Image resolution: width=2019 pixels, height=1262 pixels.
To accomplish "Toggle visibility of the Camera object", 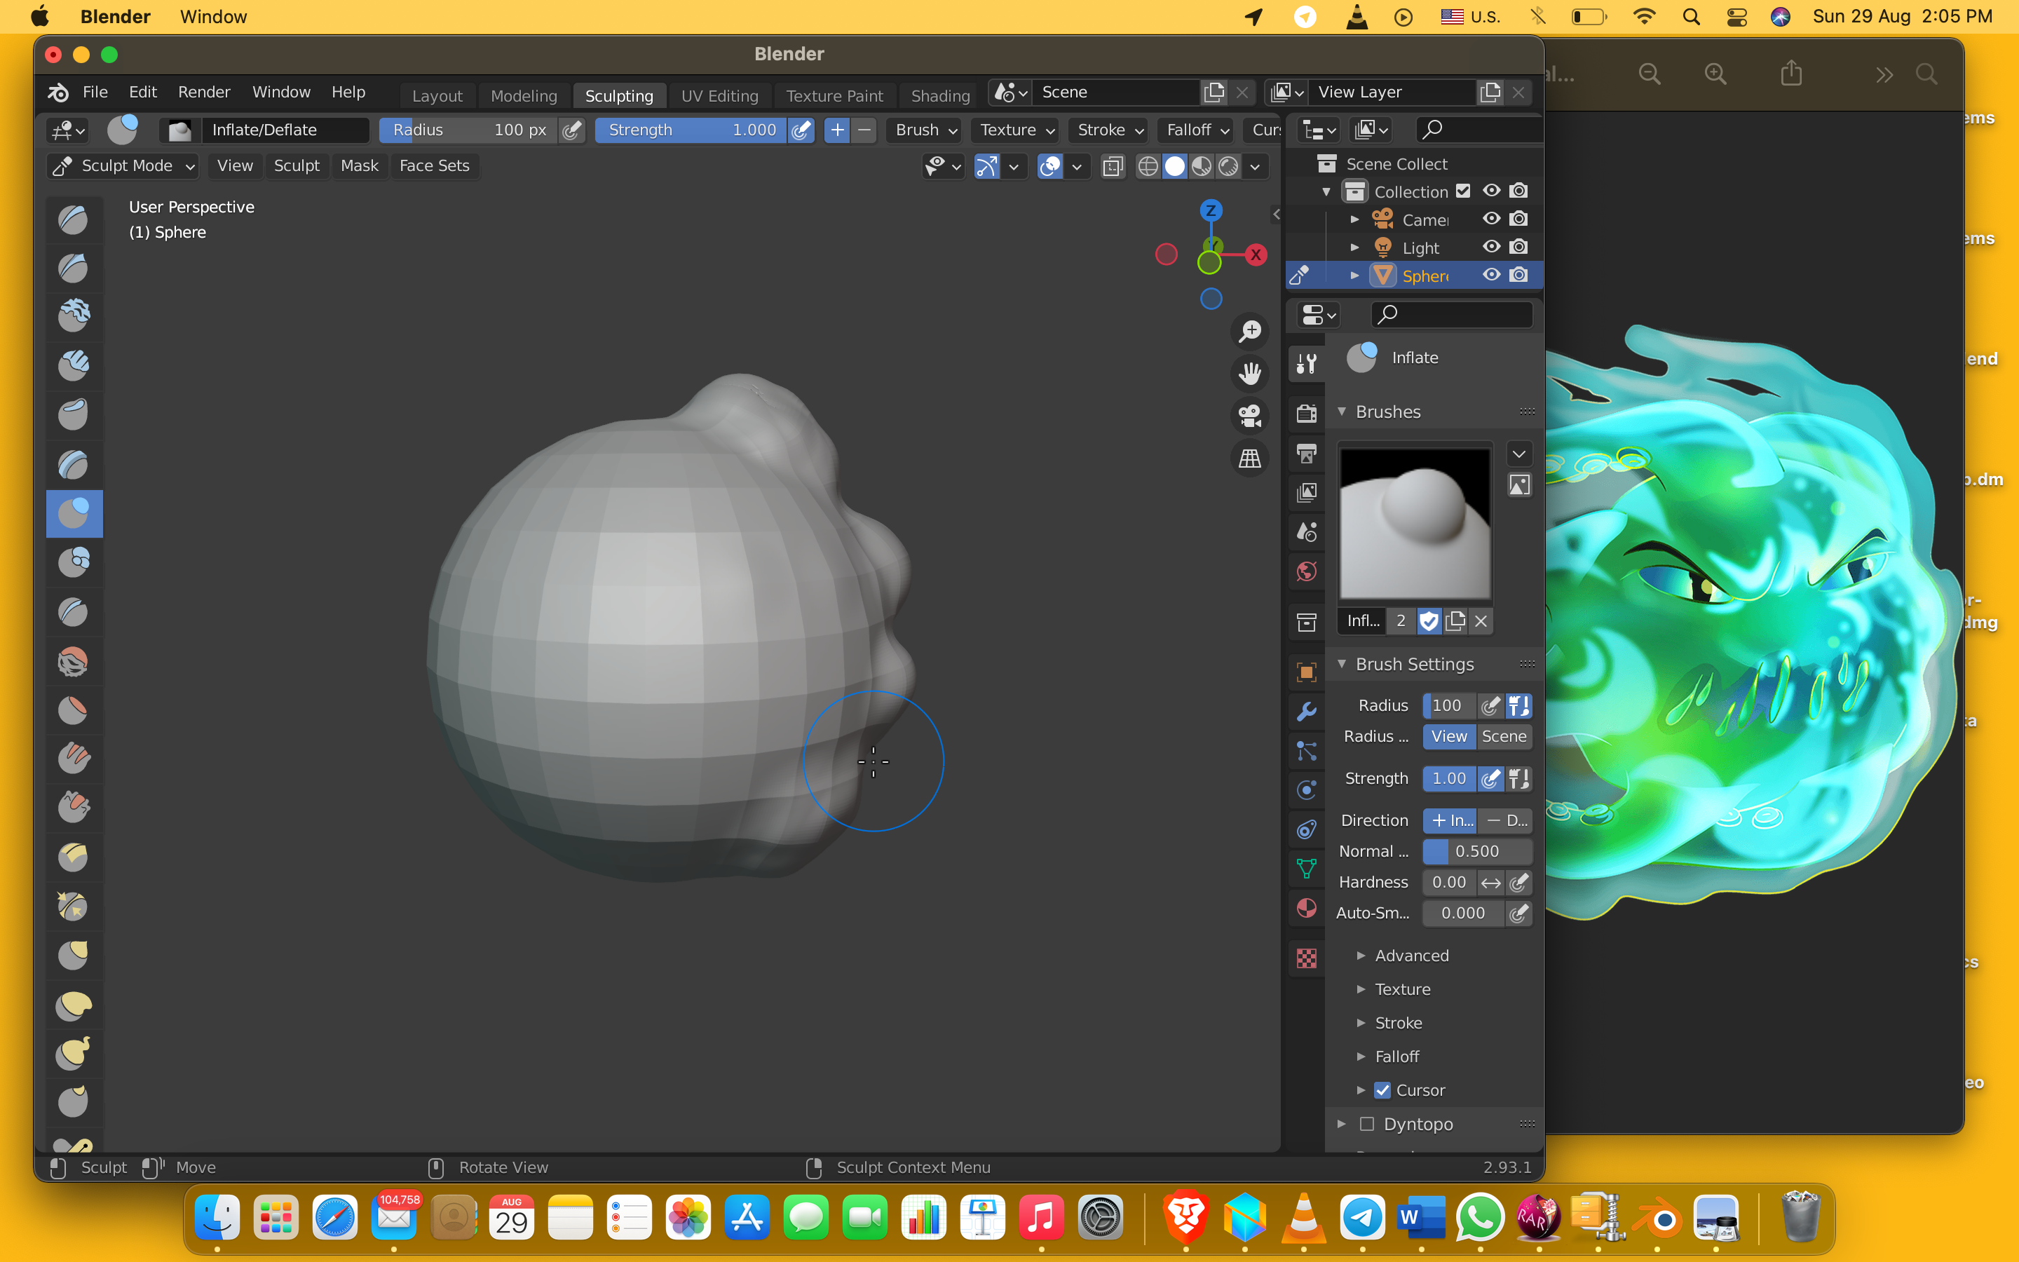I will point(1491,219).
